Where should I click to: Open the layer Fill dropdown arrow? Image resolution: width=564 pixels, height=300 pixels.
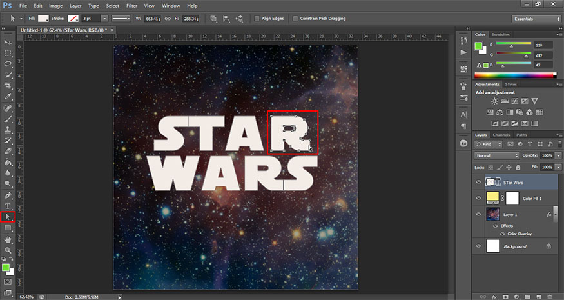(x=558, y=168)
